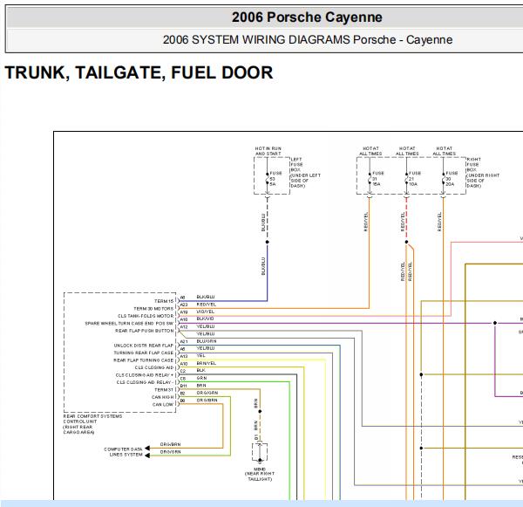The height and width of the screenshot is (507, 523).
Task: Click the splice dot on the BRN ground wire
Action: click(x=260, y=412)
